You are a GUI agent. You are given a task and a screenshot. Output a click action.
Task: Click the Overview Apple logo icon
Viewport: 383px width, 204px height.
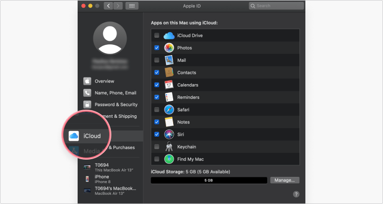(87, 81)
